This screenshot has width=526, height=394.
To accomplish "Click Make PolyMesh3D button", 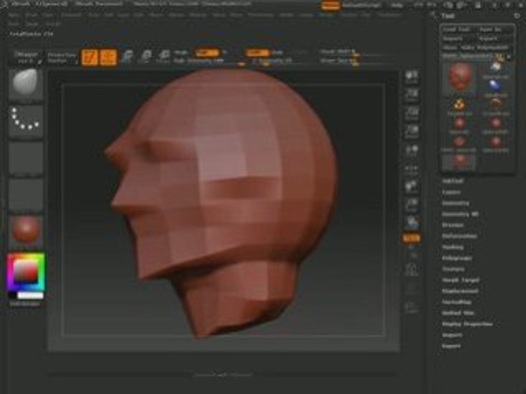I will [x=485, y=48].
